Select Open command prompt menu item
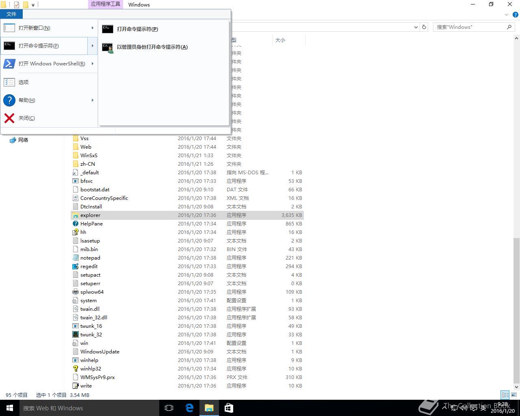The width and height of the screenshot is (520, 416). (44, 46)
